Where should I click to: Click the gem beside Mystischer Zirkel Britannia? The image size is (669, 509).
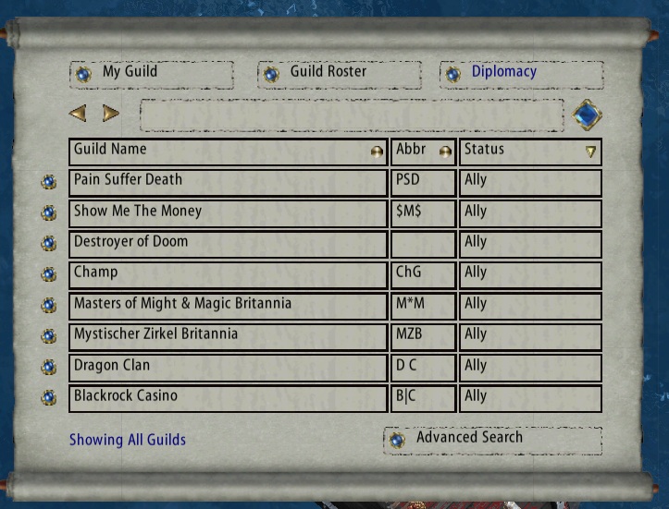[x=49, y=335]
